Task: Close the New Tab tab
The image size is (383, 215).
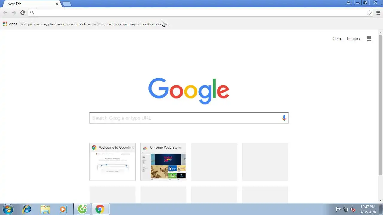Action: click(57, 4)
